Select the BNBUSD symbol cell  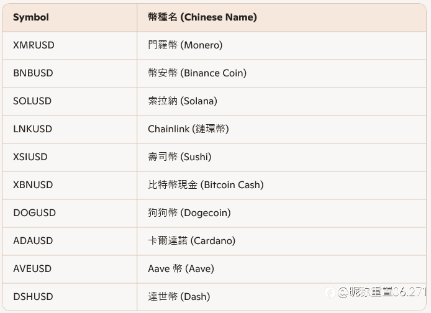point(33,73)
